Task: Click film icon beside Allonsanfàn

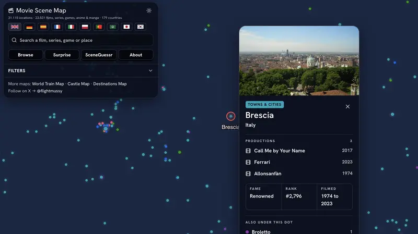Action: pos(248,174)
